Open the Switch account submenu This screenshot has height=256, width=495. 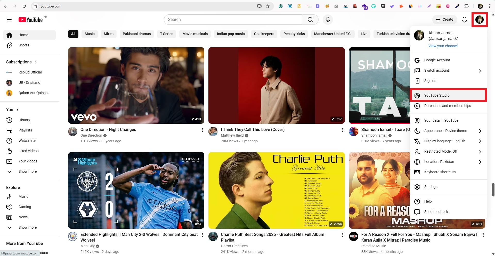[436, 70]
